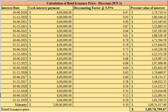Select the discount factor 0.97

click(101, 12)
